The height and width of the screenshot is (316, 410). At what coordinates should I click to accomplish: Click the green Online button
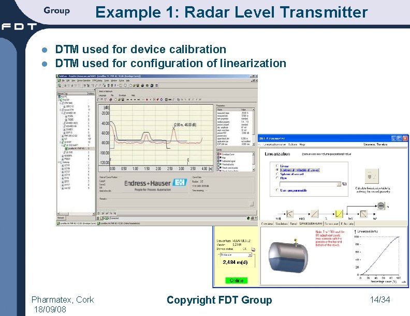point(237,280)
